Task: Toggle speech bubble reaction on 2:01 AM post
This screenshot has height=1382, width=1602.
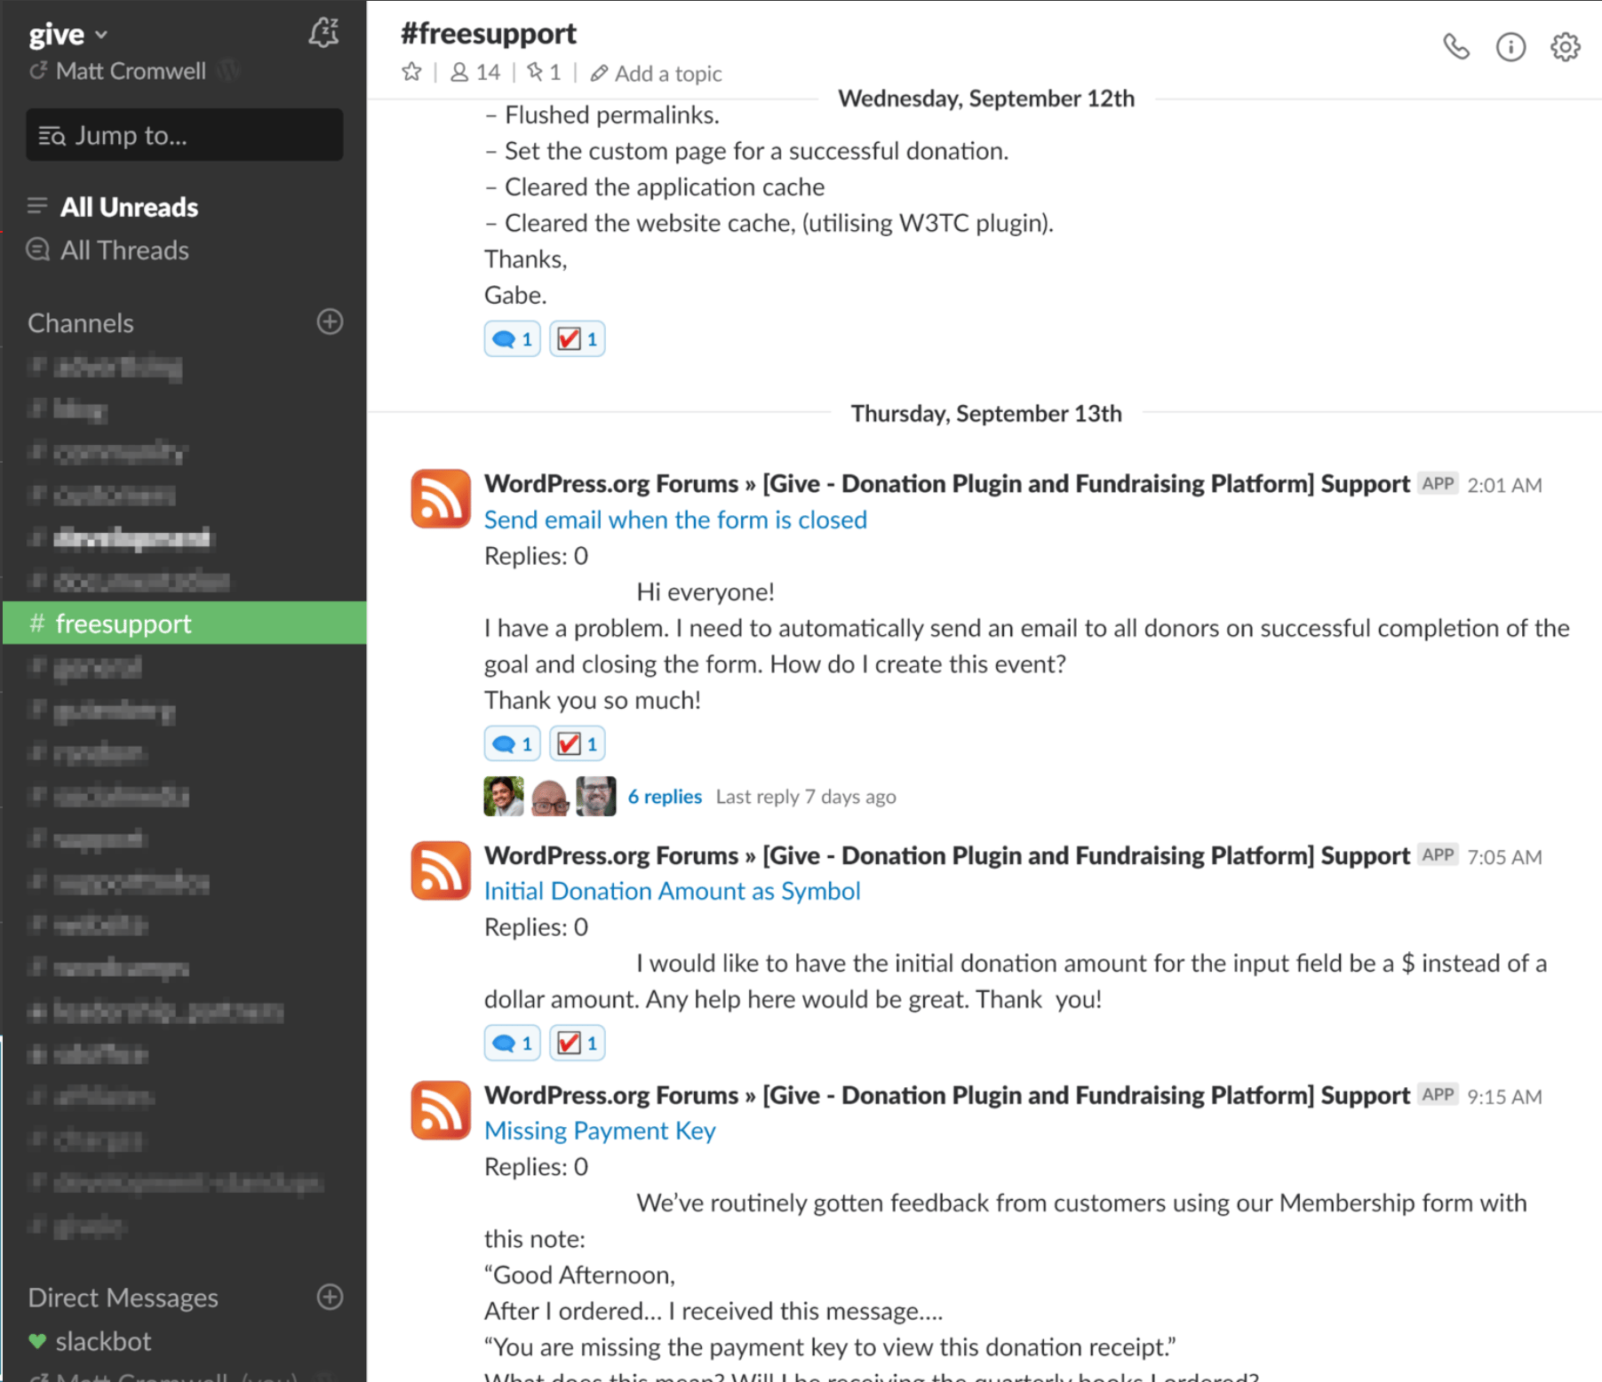Action: pyautogui.click(x=512, y=743)
